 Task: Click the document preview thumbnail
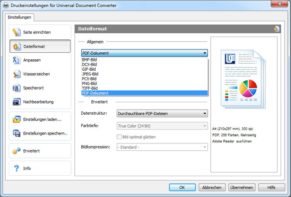243,79
